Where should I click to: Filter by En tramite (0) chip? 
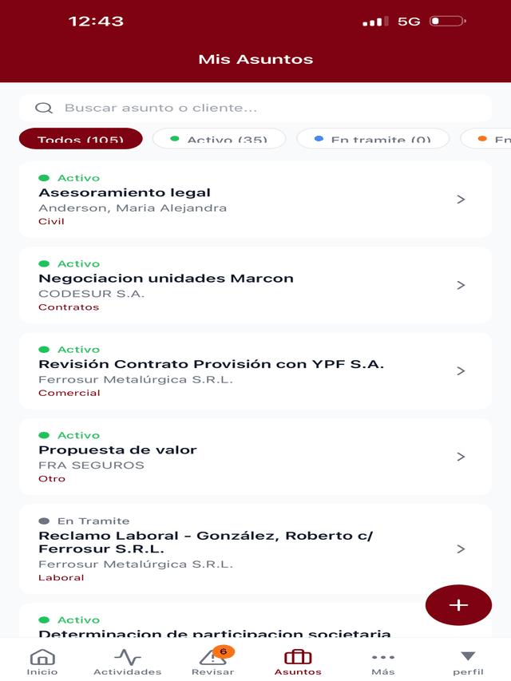coord(373,139)
